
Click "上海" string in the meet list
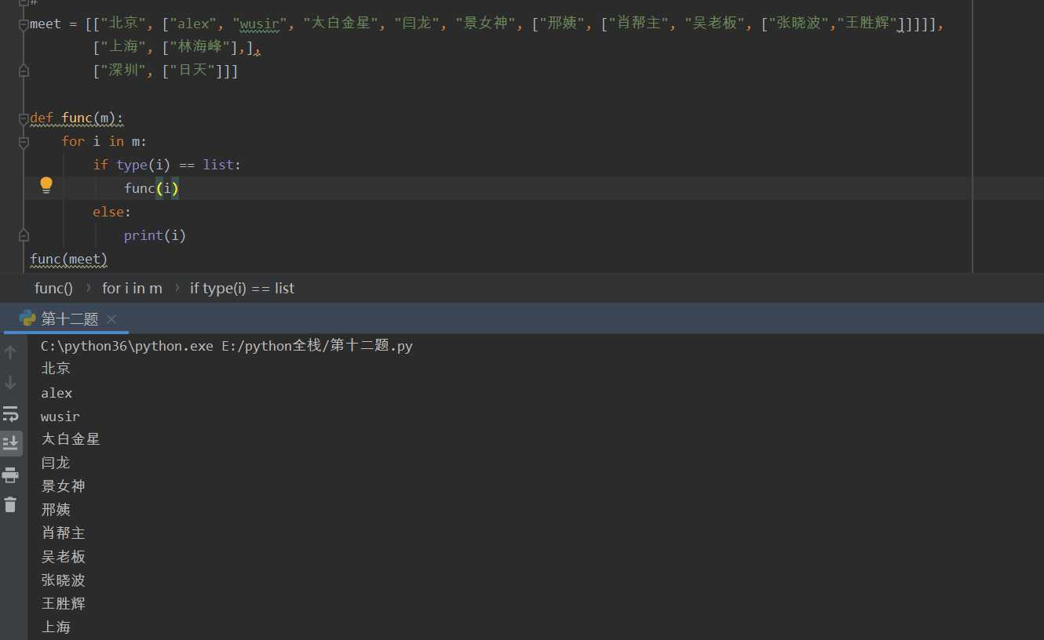coord(123,48)
